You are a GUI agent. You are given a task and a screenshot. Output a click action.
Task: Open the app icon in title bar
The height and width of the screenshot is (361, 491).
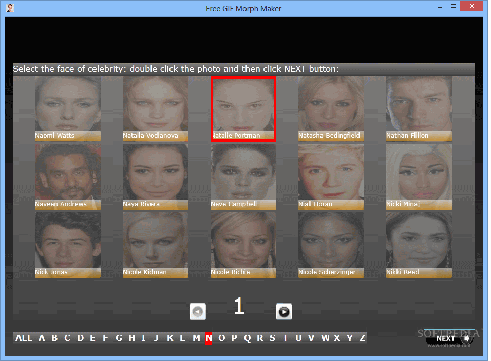[10, 8]
